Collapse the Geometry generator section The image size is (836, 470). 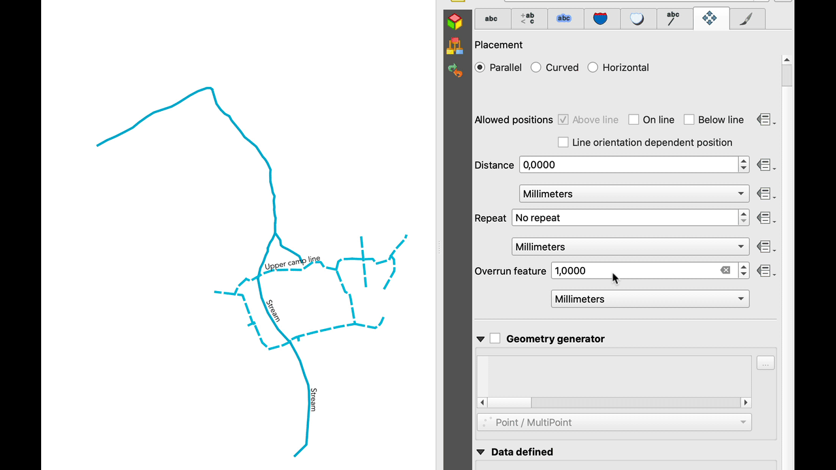click(481, 339)
